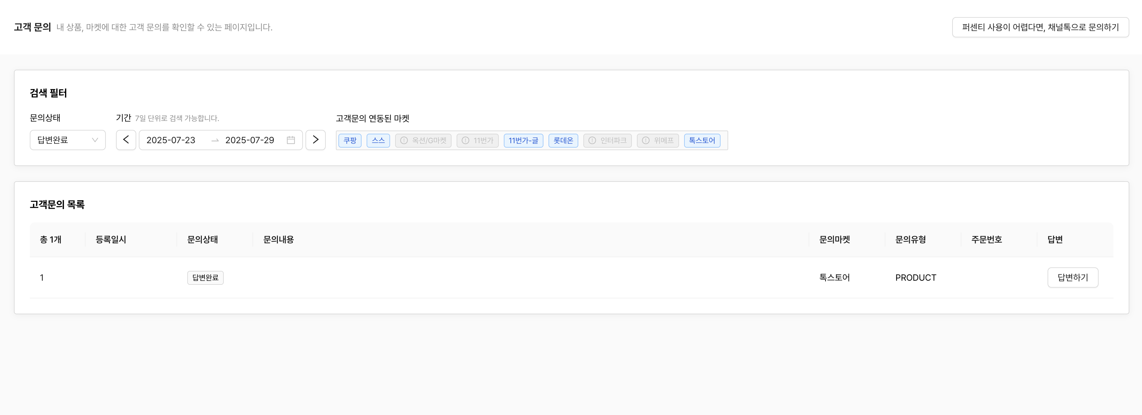Open the calendar icon in date range
Screen dimensions: 1142x415
pyautogui.click(x=291, y=140)
